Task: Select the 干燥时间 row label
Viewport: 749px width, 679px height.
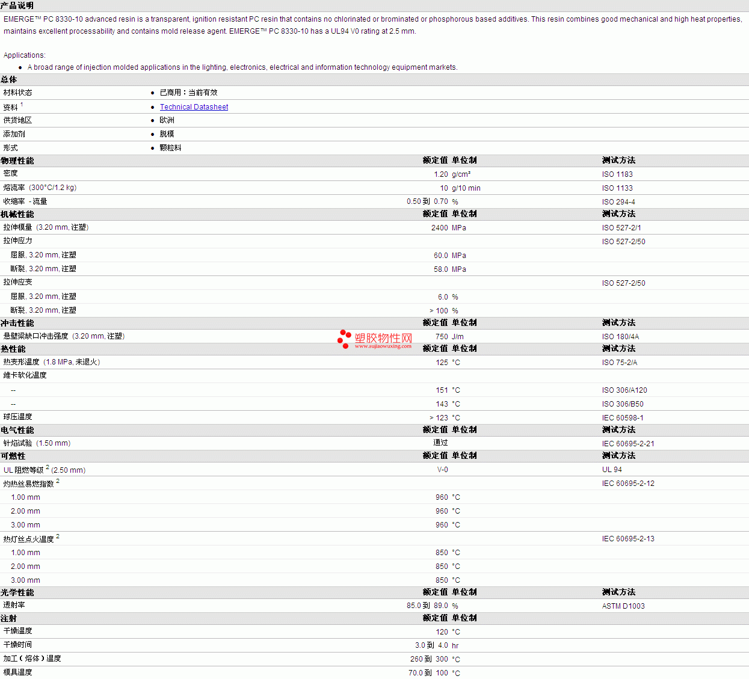Action: [x=18, y=645]
